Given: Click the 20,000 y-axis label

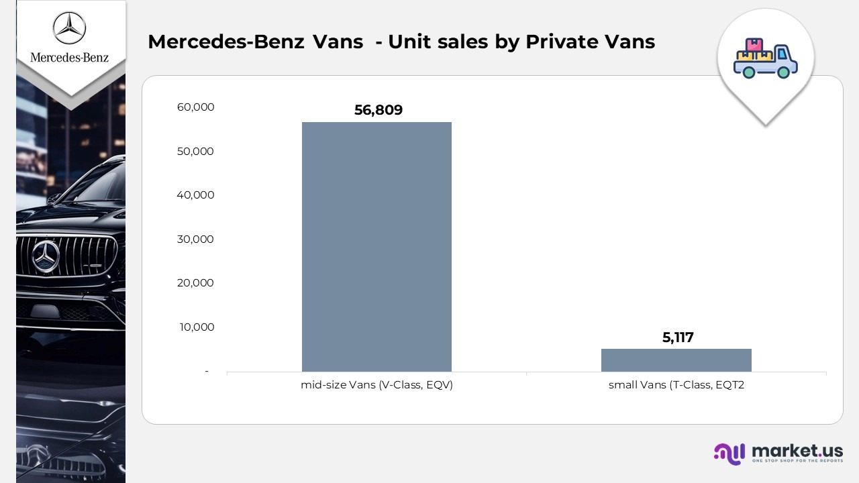Looking at the screenshot, I should coord(197,283).
